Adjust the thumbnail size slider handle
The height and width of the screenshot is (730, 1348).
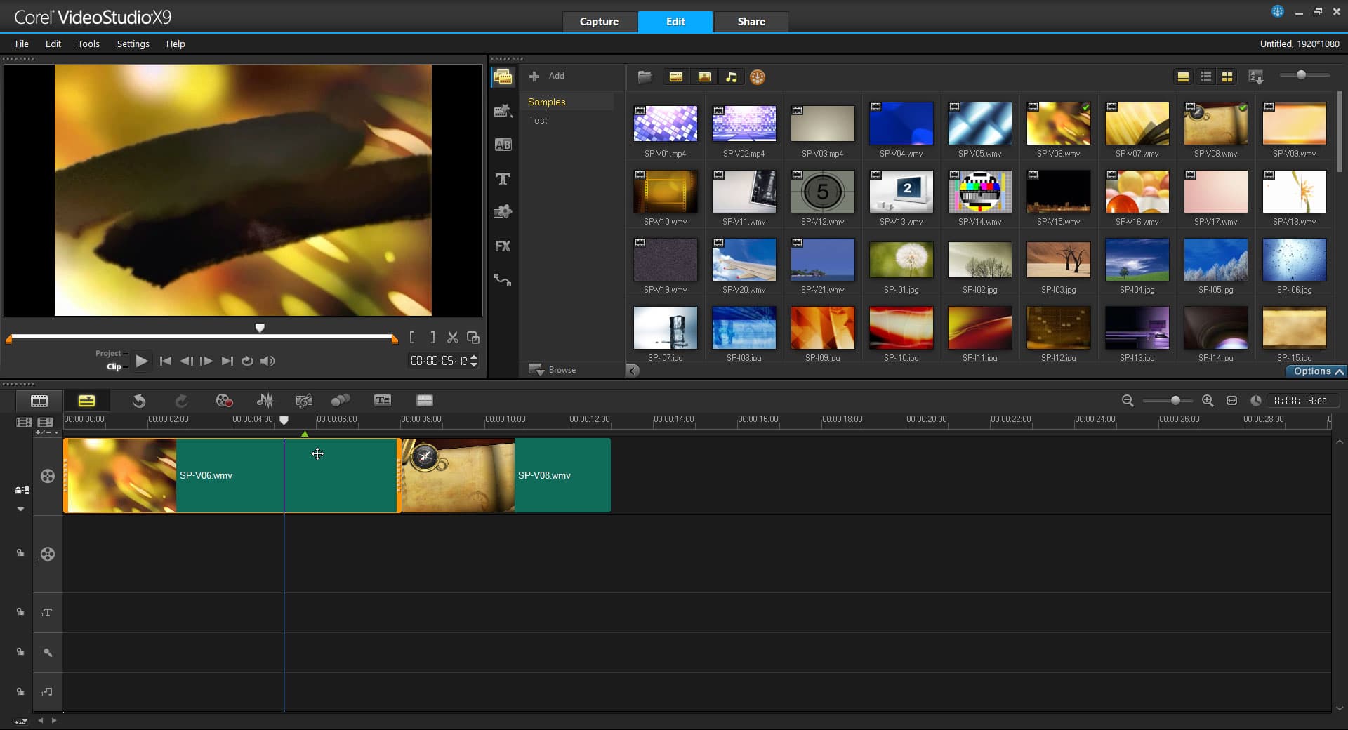tap(1301, 75)
